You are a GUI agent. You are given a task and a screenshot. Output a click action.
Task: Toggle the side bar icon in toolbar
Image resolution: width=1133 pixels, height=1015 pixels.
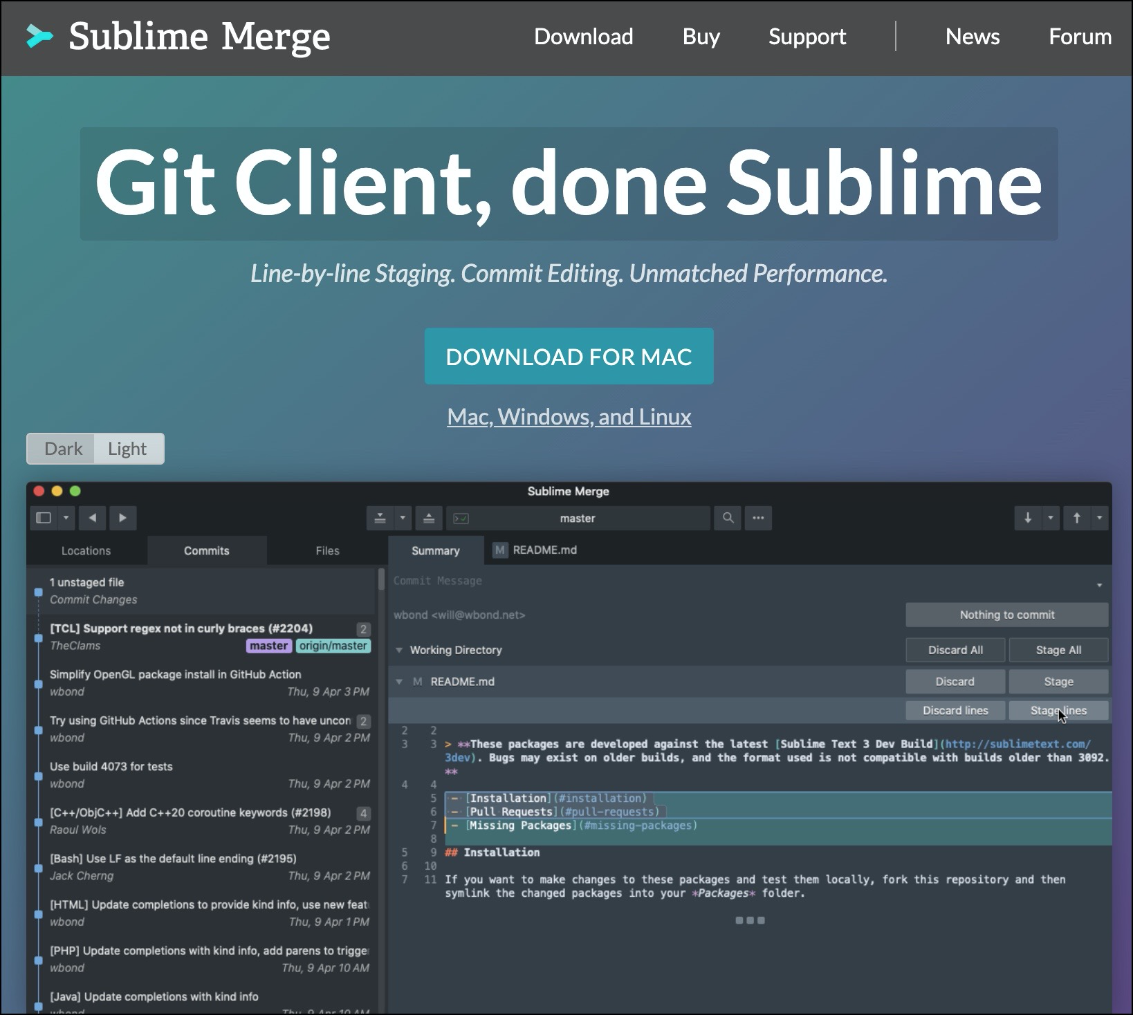[x=44, y=518]
